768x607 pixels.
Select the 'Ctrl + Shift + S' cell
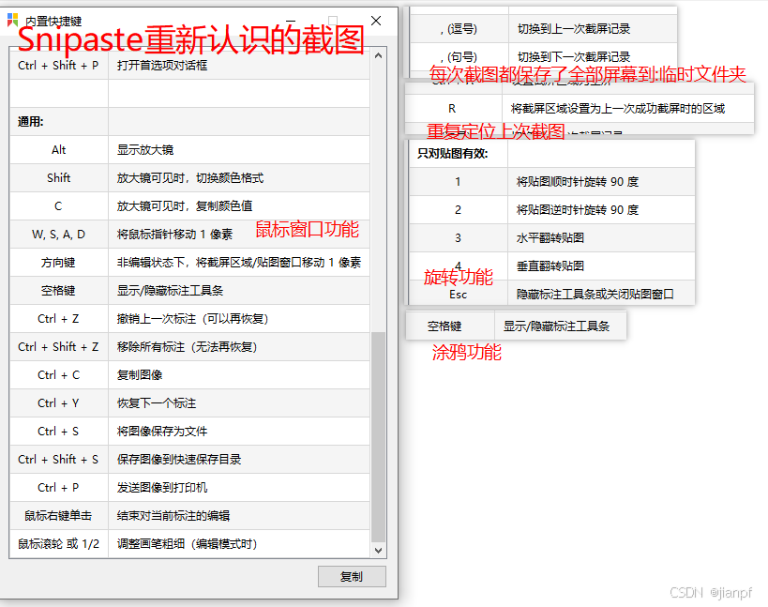58,460
